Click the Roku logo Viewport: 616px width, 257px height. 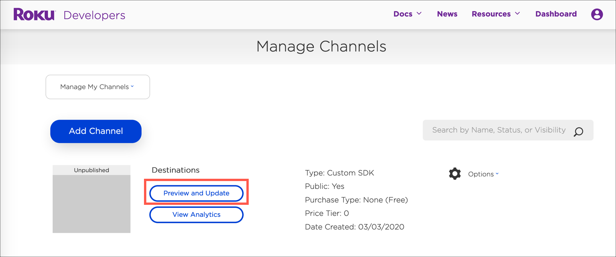[x=34, y=15]
